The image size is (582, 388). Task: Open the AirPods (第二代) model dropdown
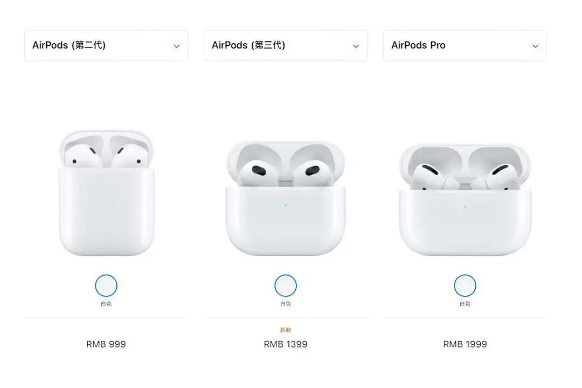coord(106,45)
